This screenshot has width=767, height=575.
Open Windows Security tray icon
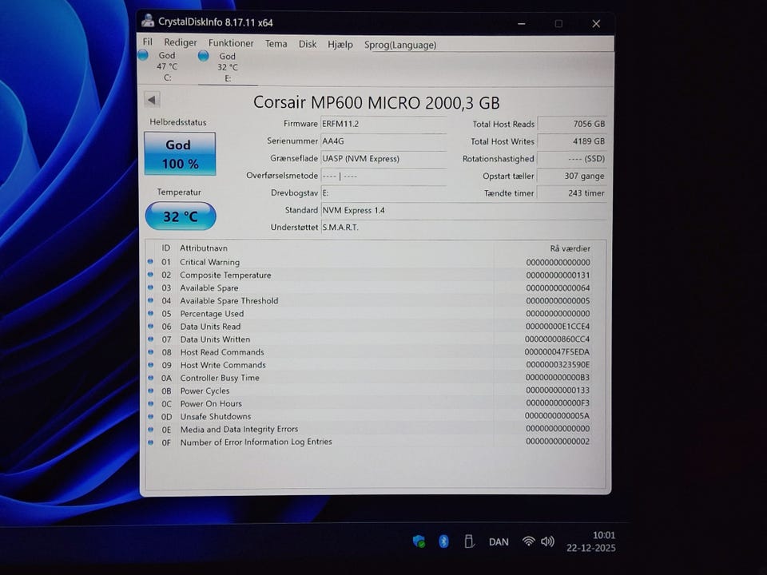tap(419, 541)
